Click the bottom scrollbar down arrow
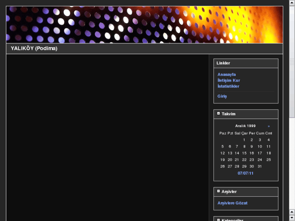 [x=292, y=218]
